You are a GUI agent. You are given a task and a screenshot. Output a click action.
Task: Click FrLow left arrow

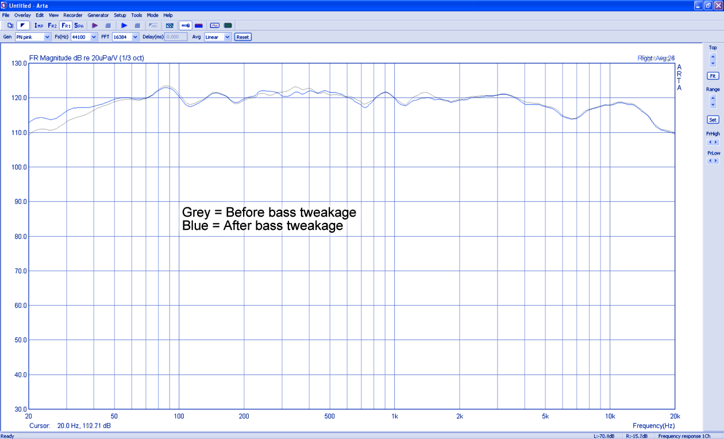click(x=710, y=161)
